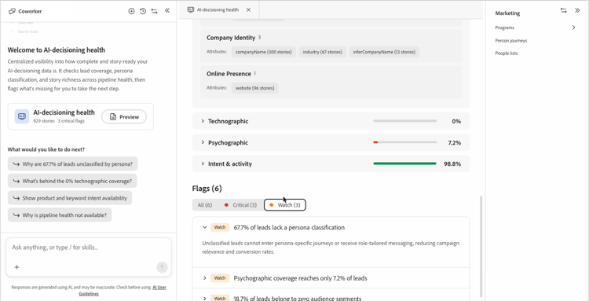Click the Coworker logo icon
589x301 pixels.
tap(12, 11)
